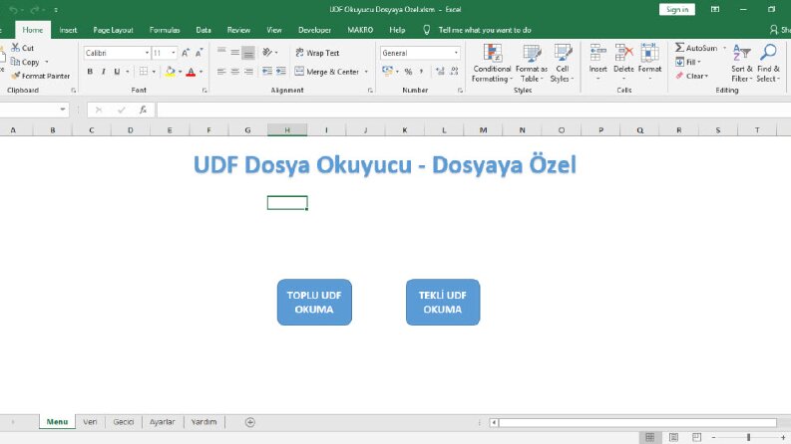The image size is (791, 444).
Task: Click Decrease Decimal icon
Action: click(454, 72)
